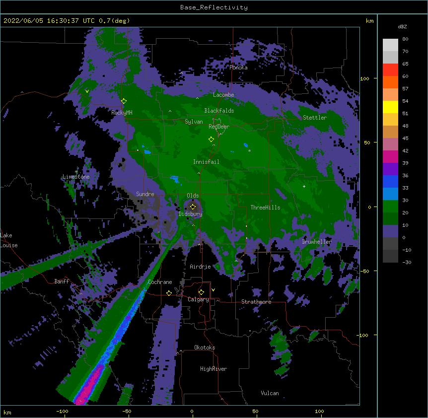Click the Okotoks city label
Image resolution: width=428 pixels, height=418 pixels.
click(205, 348)
